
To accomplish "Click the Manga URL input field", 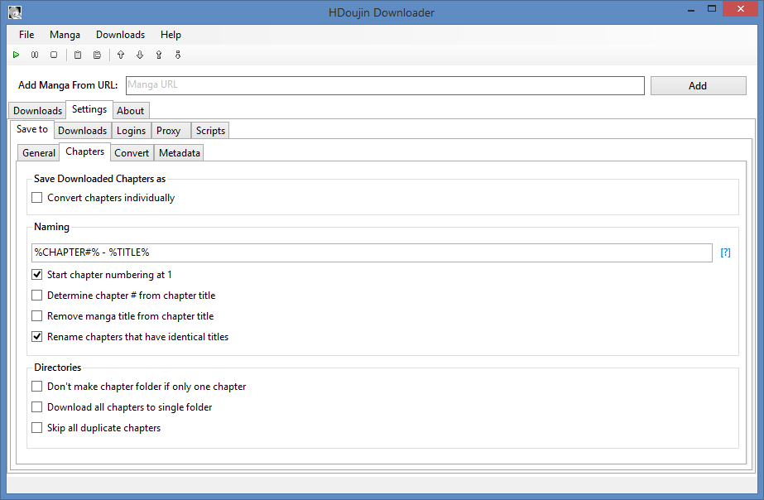I will pyautogui.click(x=385, y=85).
